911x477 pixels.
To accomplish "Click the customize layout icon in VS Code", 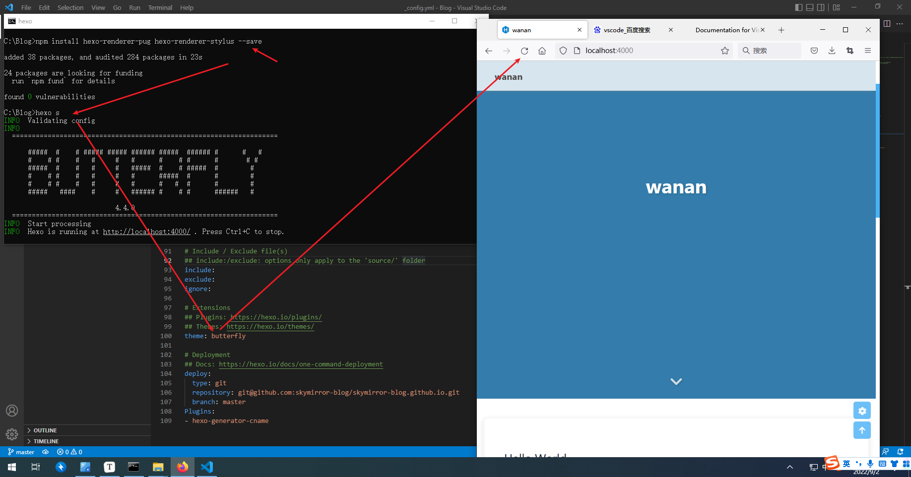I will [x=837, y=7].
